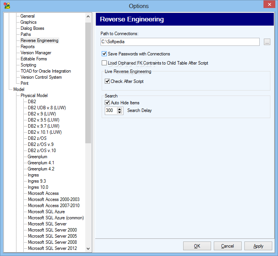
Task: Apply the current option changes
Action: pos(258,246)
